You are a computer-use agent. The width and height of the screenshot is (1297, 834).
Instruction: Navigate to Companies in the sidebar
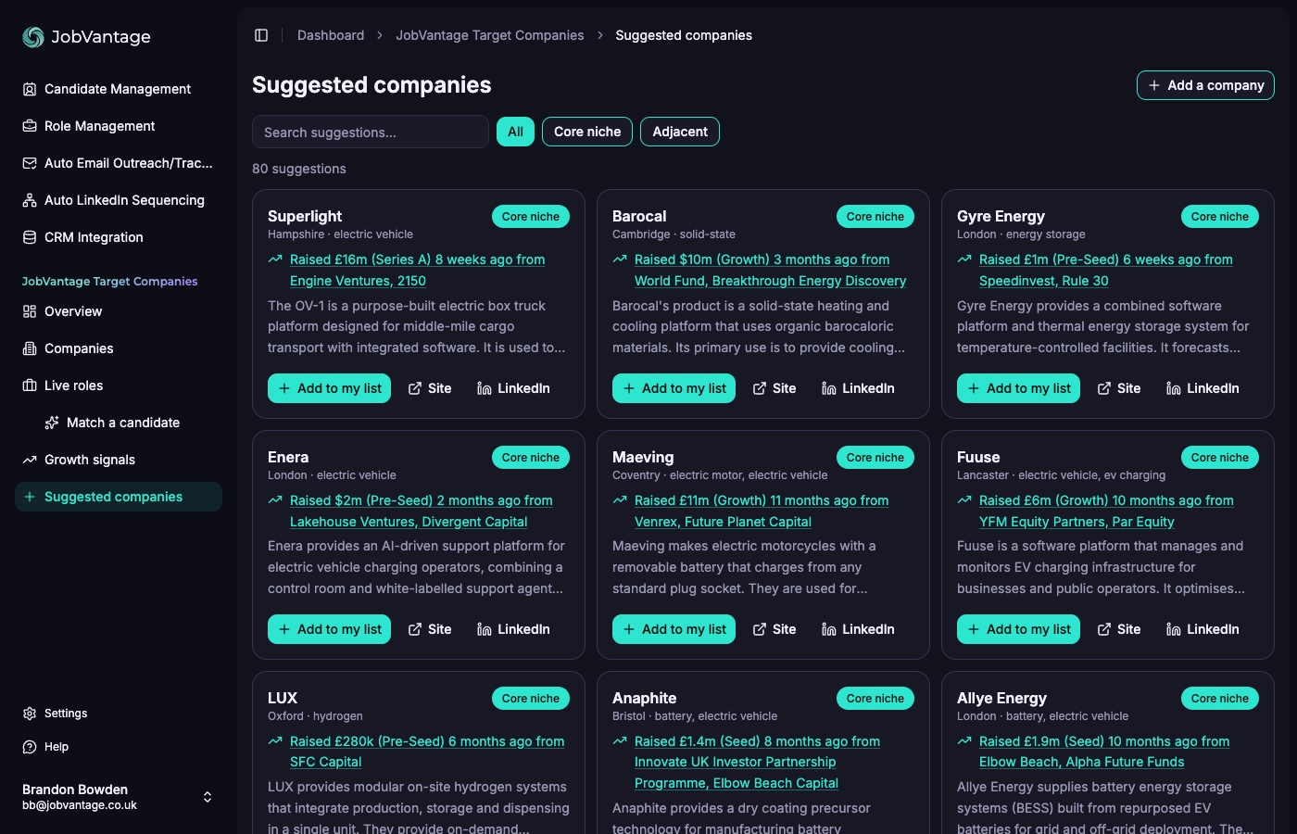click(119, 348)
